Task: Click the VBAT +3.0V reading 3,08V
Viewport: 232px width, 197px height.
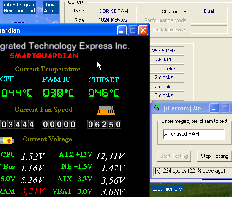Action: (113, 192)
